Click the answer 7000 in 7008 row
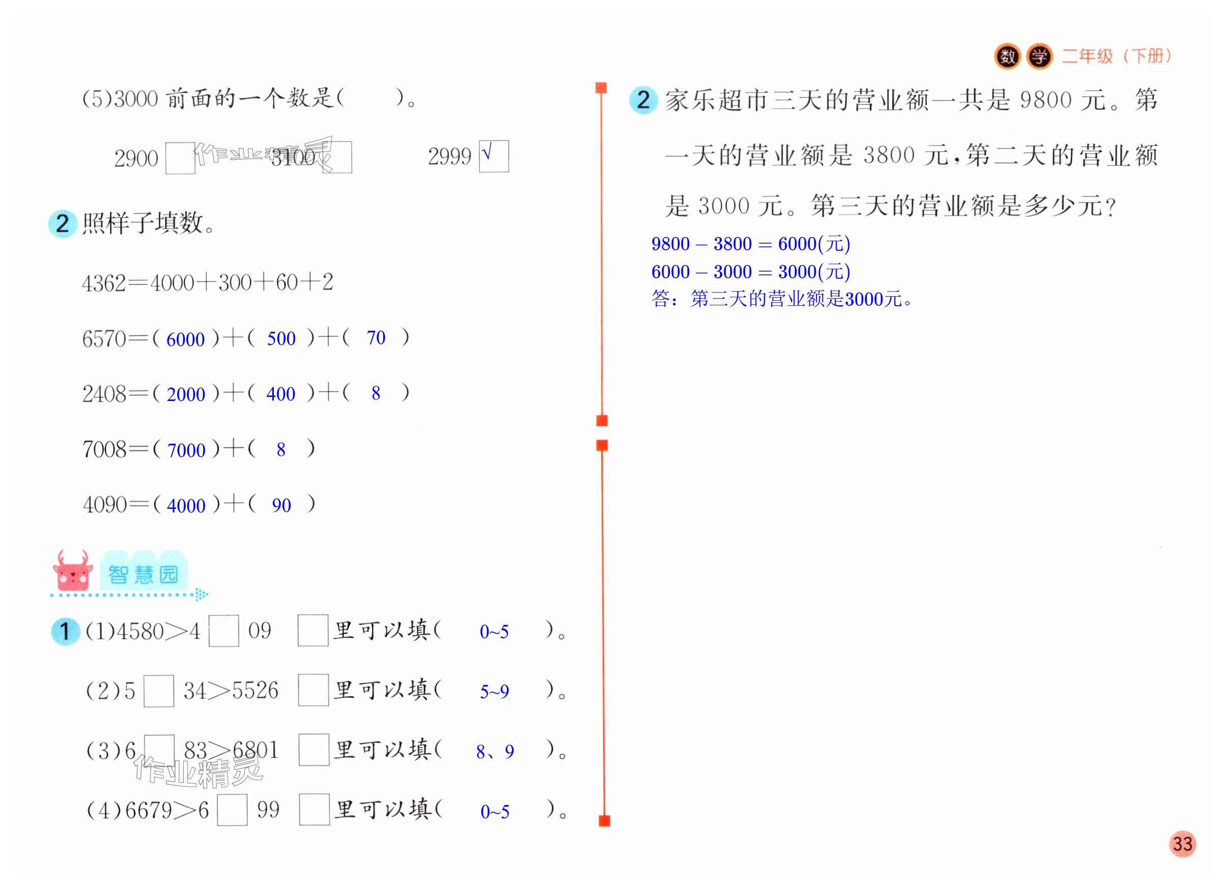 pos(186,450)
